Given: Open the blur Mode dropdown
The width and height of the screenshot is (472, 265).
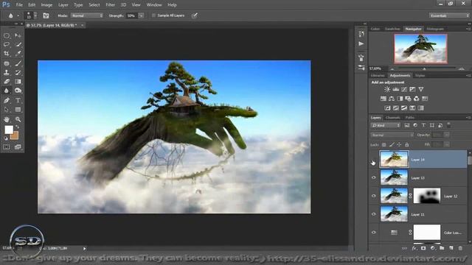Looking at the screenshot, I should [x=87, y=15].
